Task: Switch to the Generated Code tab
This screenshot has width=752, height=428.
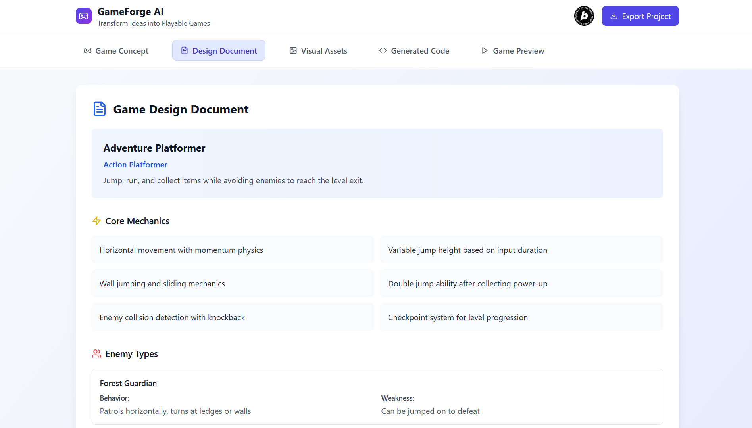Action: coord(414,50)
